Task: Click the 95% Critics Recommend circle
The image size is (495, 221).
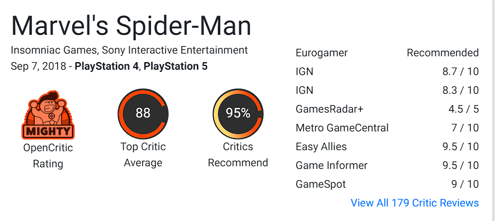Action: pyautogui.click(x=238, y=113)
